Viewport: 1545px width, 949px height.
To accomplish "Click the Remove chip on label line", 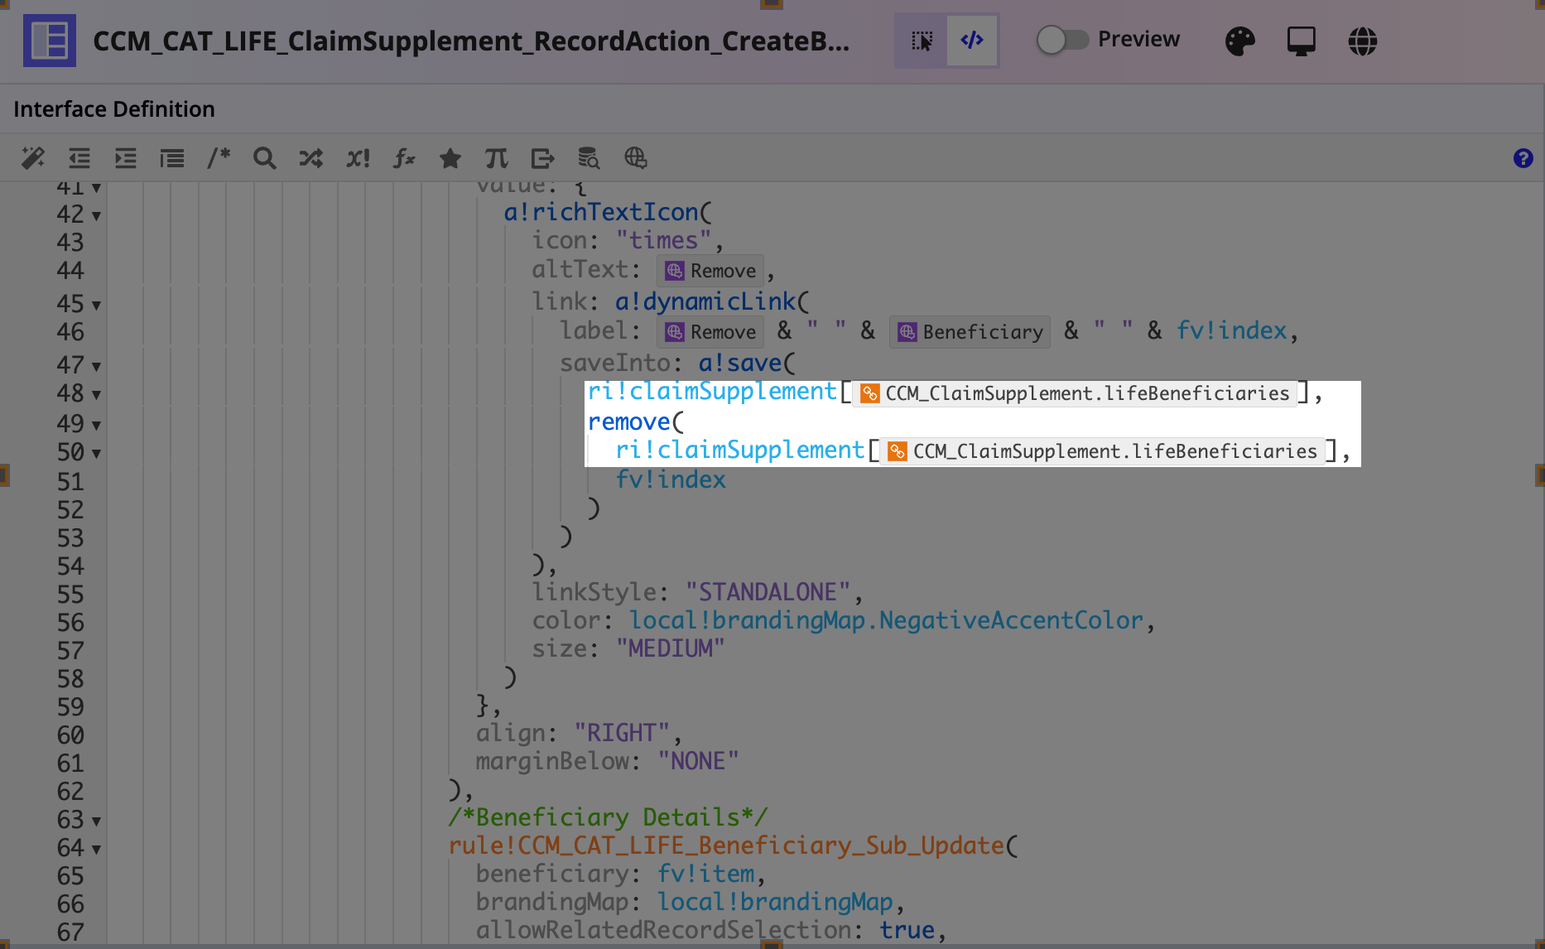I will point(710,332).
